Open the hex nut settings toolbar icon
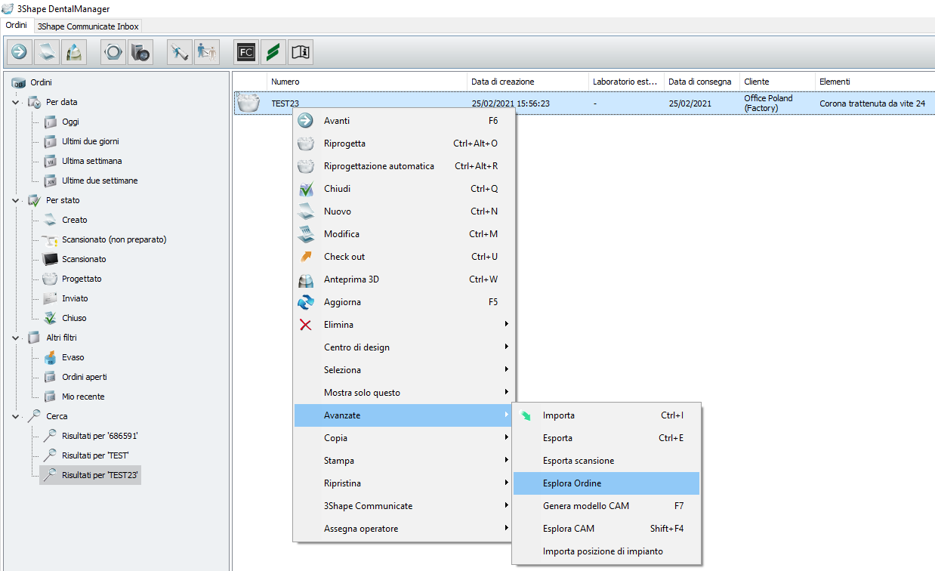The image size is (935, 571). point(113,52)
